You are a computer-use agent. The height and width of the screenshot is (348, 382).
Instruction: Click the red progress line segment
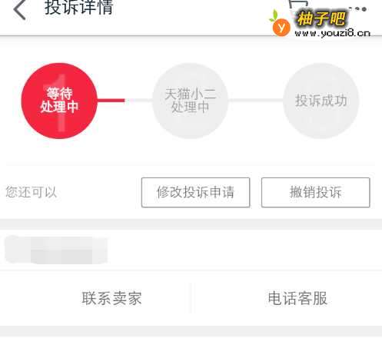pos(111,101)
